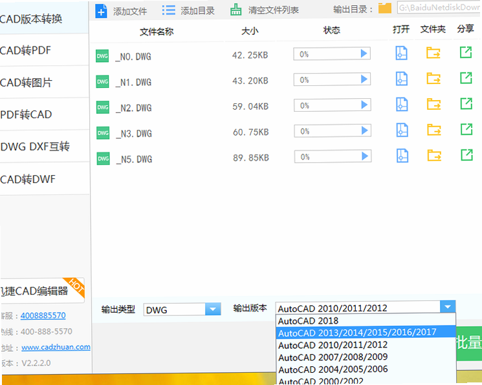Start converting _N2.DWG with its play arrow

point(365,105)
